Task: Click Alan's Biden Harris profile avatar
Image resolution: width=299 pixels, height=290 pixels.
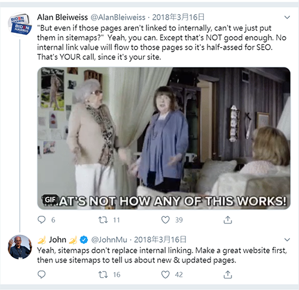Action: pyautogui.click(x=20, y=25)
